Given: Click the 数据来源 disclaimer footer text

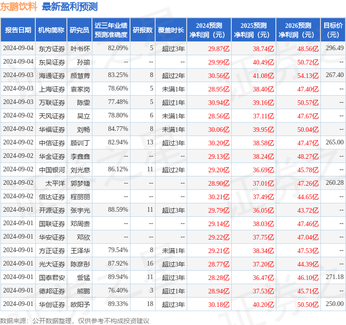Looking at the screenshot, I should pyautogui.click(x=75, y=321).
